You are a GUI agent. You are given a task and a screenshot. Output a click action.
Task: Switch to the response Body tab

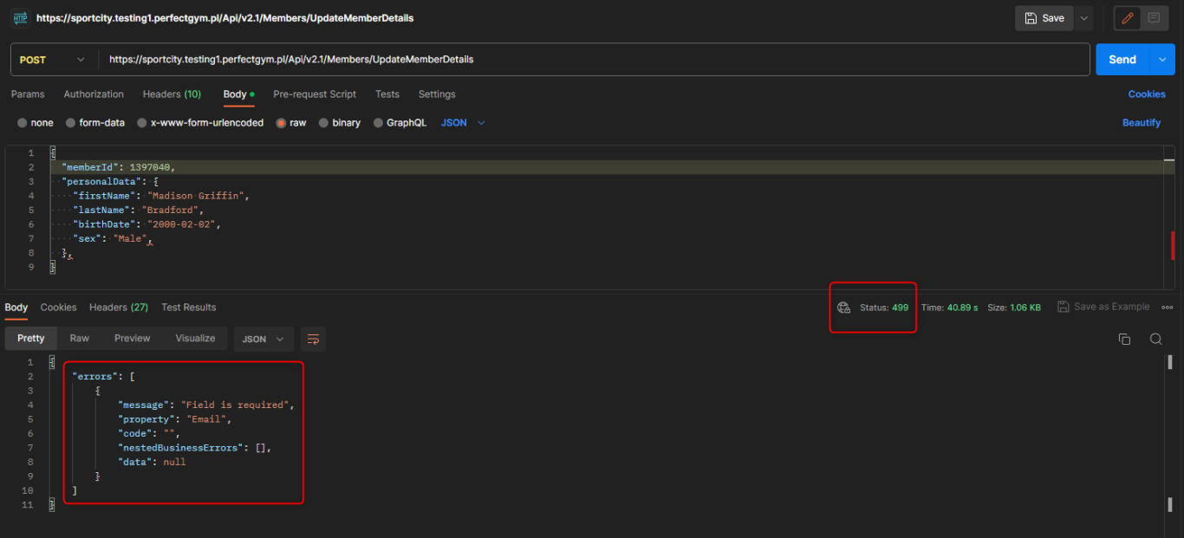click(16, 308)
